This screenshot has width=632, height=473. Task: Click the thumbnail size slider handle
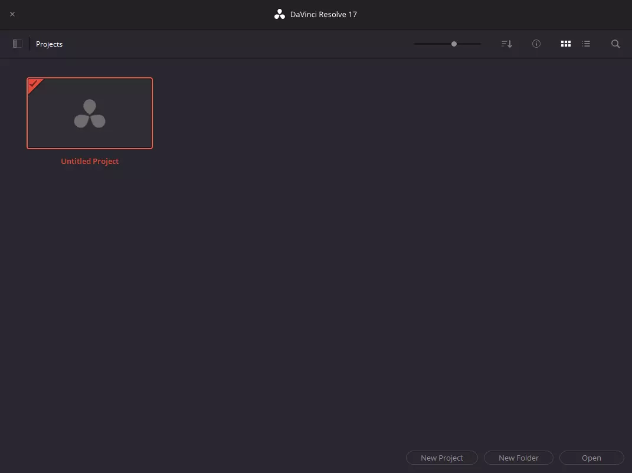click(x=454, y=44)
